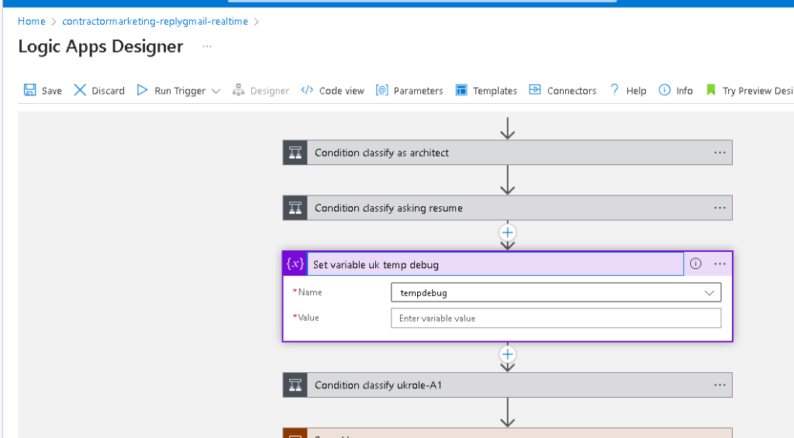The width and height of the screenshot is (794, 438).
Task: Open the Connectors page
Action: 563,91
